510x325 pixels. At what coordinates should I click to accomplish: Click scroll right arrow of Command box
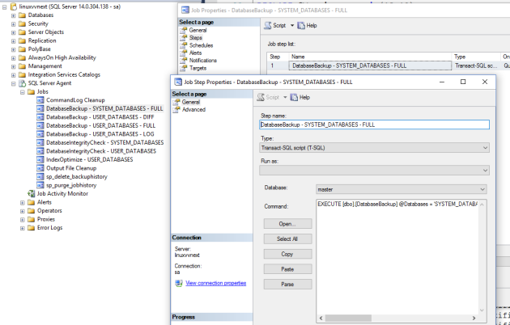[x=474, y=318]
